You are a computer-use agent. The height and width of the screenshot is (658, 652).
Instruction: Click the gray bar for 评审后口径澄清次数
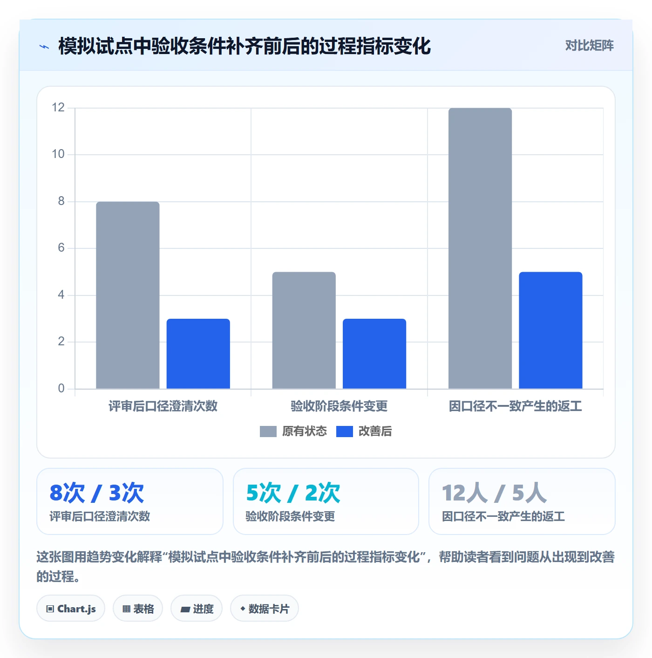click(x=128, y=295)
